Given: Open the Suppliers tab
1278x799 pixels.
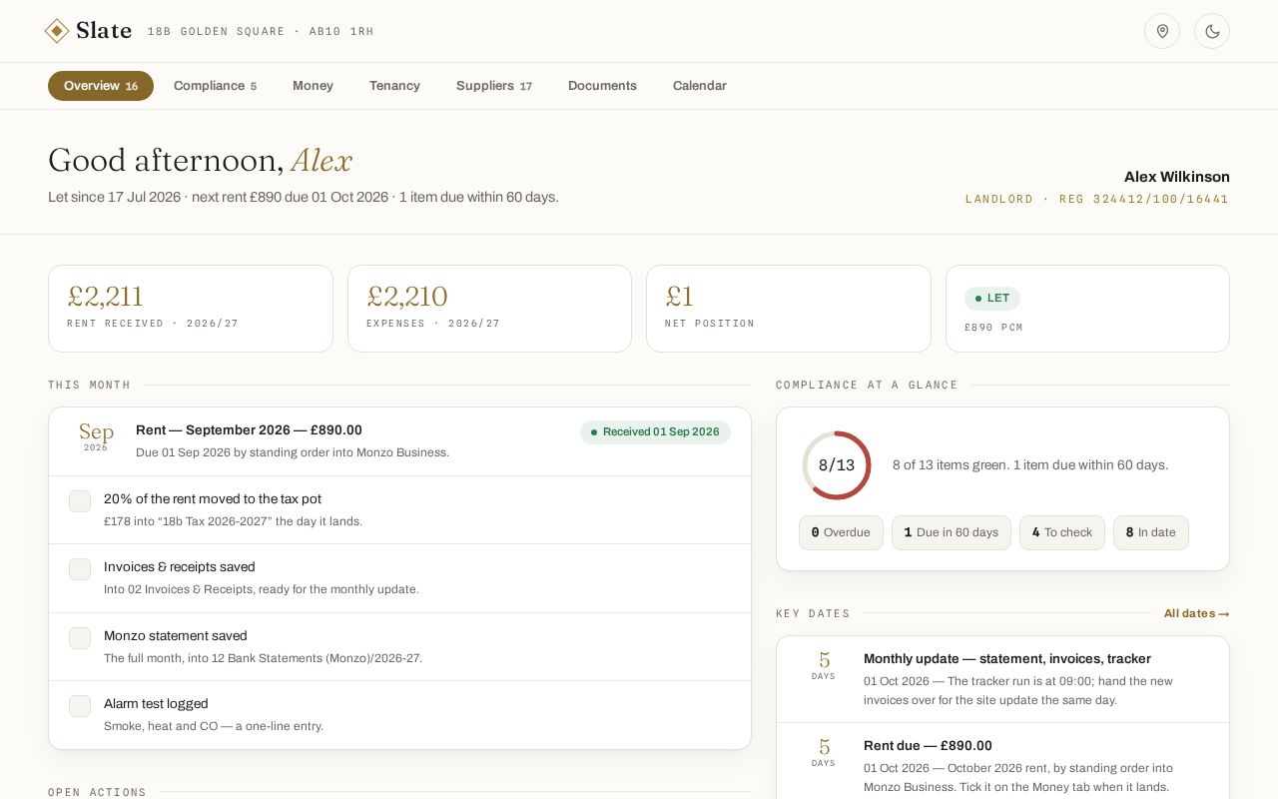Looking at the screenshot, I should (x=494, y=86).
